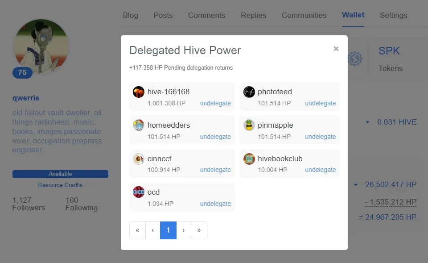
Task: Click the 1.034 HP value
Action: (x=160, y=204)
